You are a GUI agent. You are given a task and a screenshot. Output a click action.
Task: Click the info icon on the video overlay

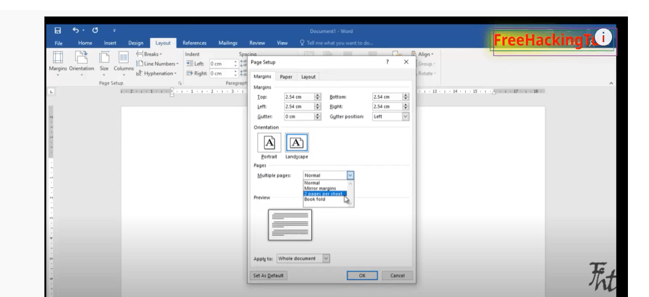602,37
